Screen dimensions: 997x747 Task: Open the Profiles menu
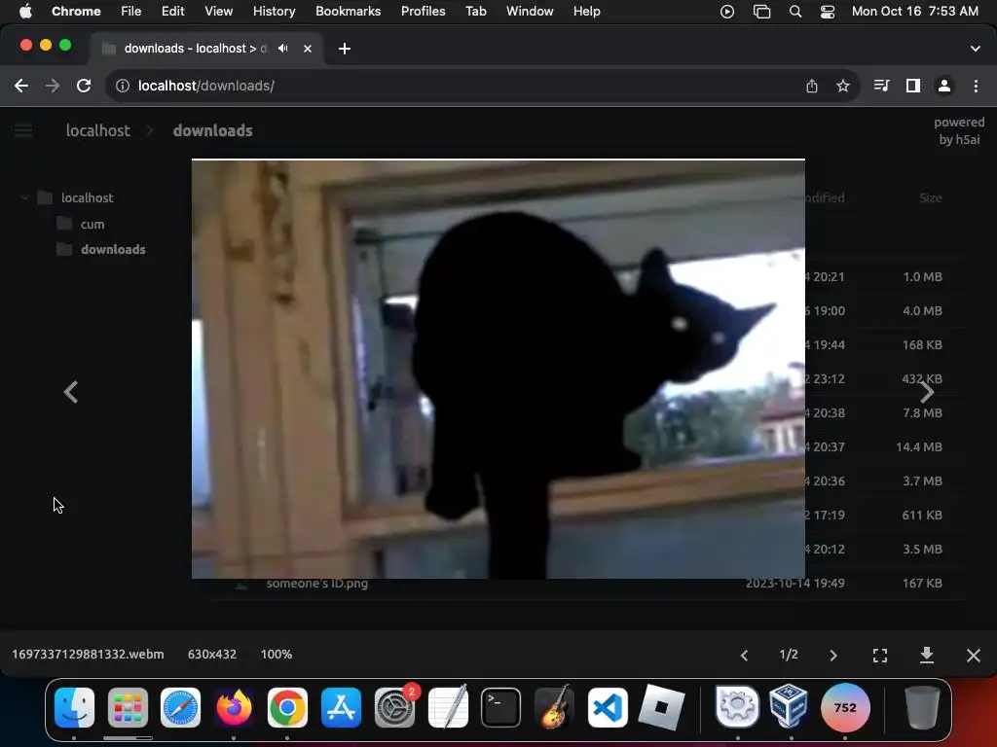[x=423, y=11]
